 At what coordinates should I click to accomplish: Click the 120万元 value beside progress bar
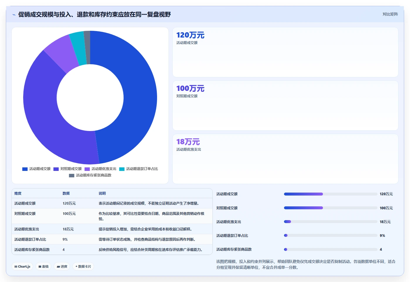(x=386, y=194)
